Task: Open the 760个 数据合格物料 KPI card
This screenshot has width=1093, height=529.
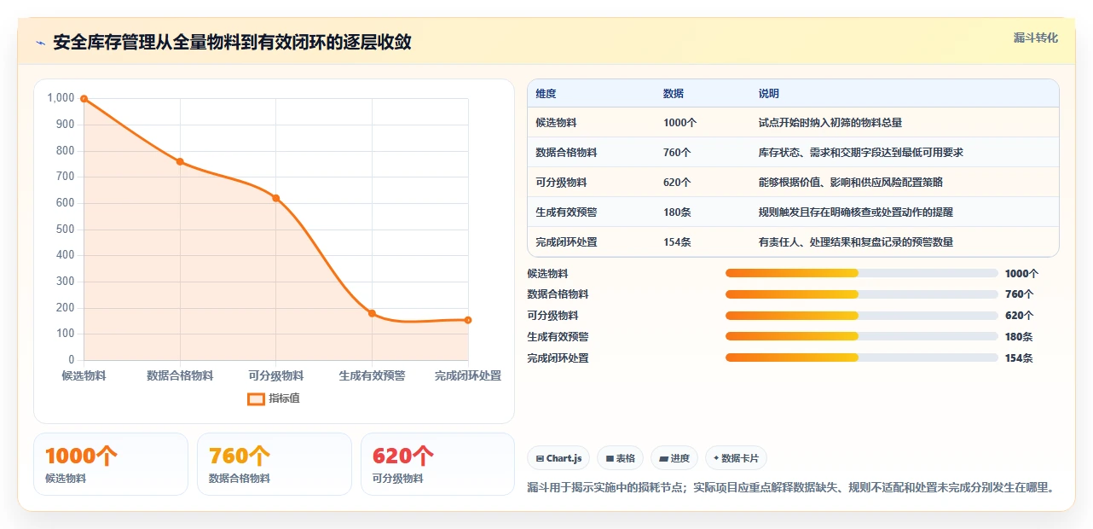Action: [275, 464]
